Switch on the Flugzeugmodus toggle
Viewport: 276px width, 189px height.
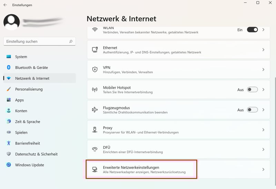[252, 110]
